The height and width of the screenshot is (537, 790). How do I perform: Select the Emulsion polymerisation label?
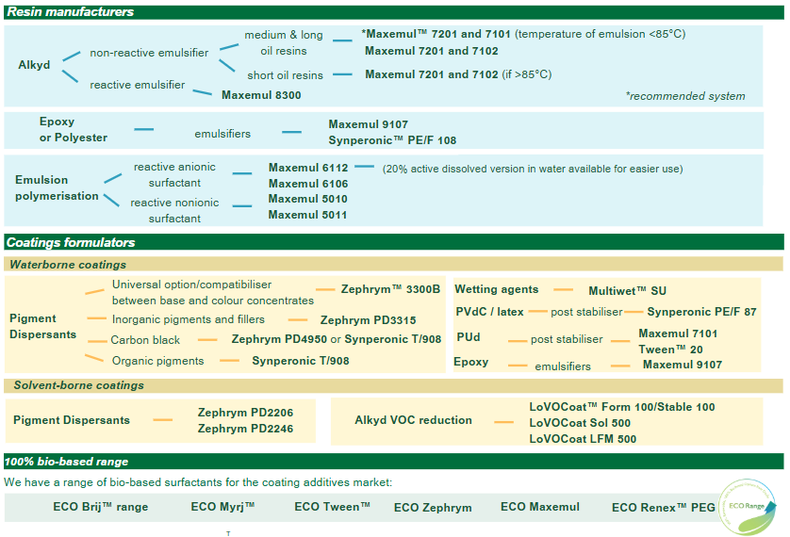tap(57, 187)
